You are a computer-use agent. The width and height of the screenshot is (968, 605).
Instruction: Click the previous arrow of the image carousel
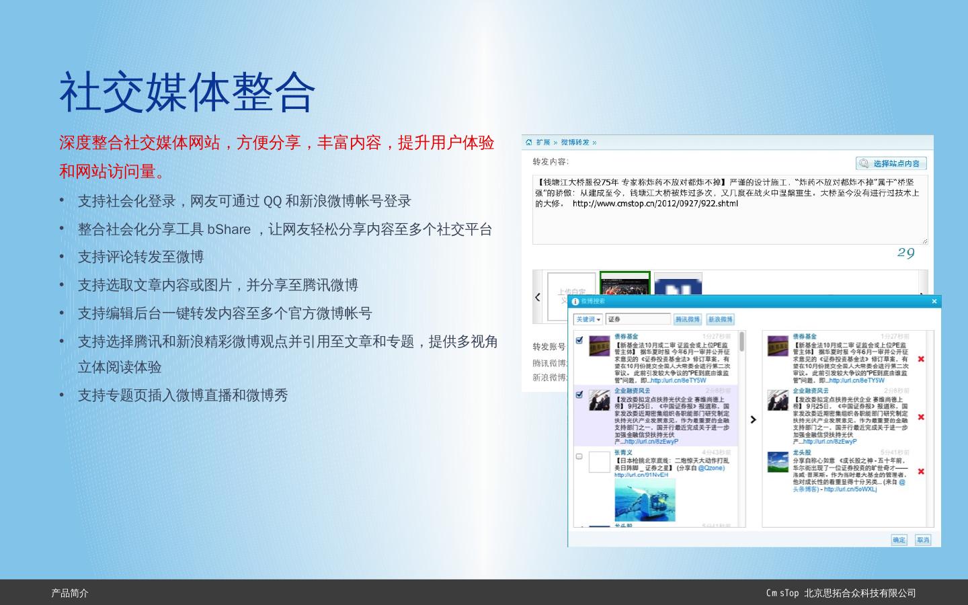pyautogui.click(x=538, y=296)
